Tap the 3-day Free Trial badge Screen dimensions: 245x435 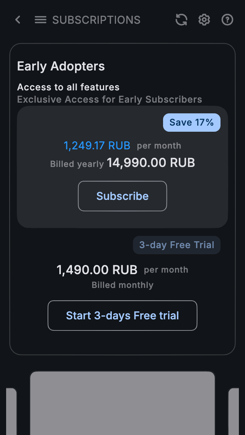[x=176, y=245]
